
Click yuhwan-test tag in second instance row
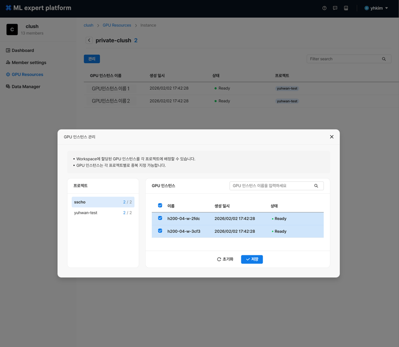click(287, 101)
